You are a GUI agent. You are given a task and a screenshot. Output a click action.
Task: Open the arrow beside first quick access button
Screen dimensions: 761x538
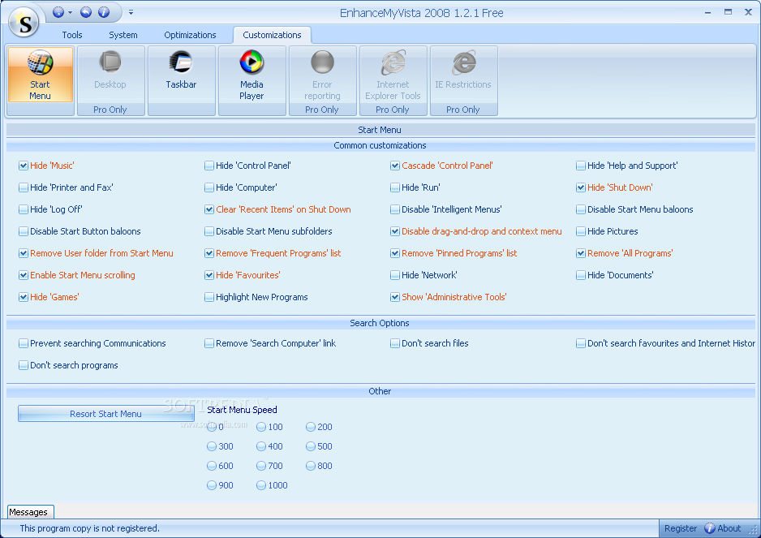71,12
